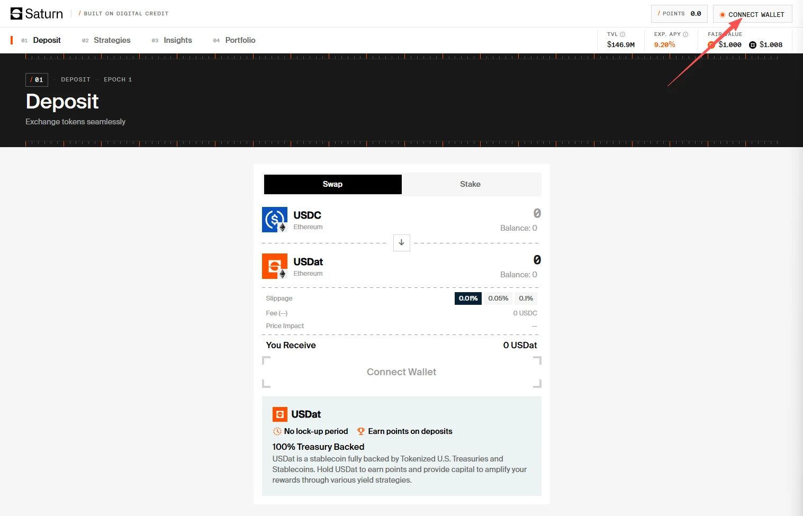Click the EXP. APY info icon
Image resolution: width=803 pixels, height=516 pixels.
pos(685,34)
